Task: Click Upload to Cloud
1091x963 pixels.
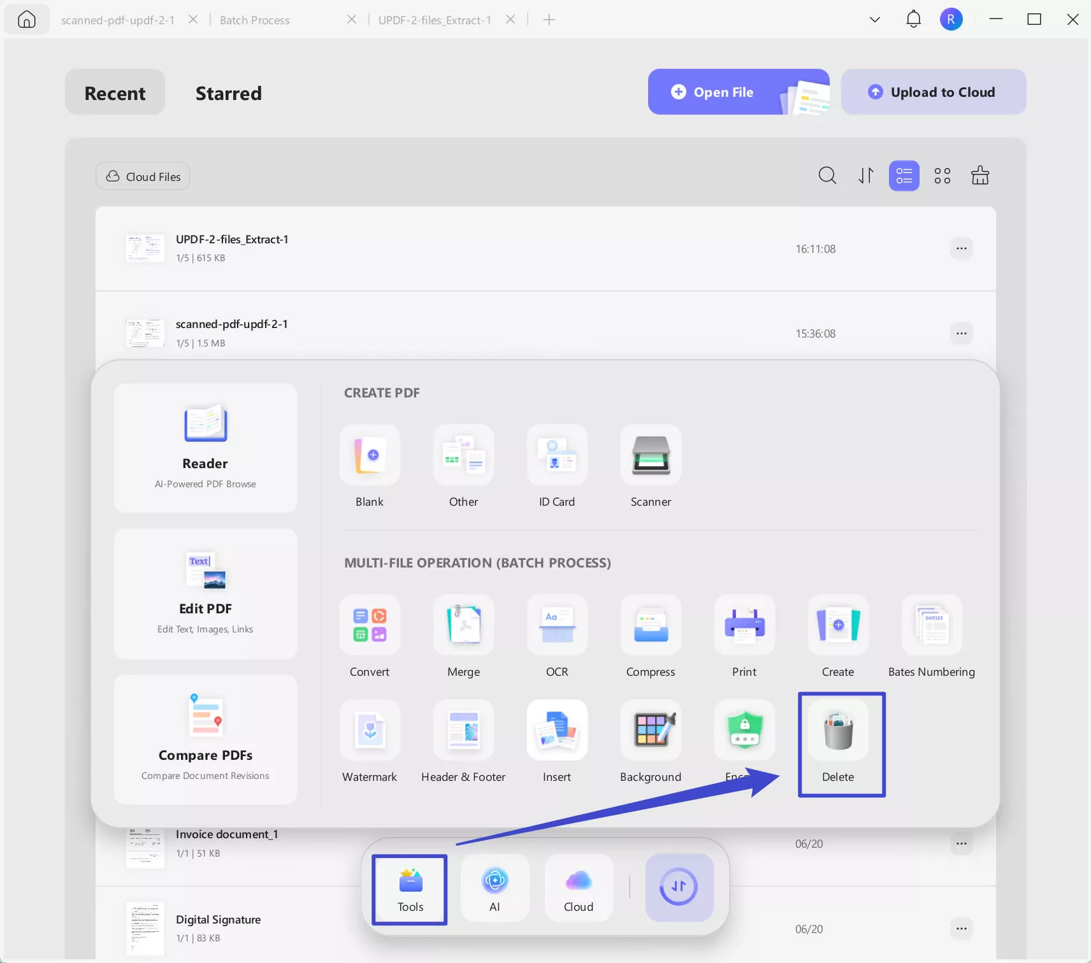Action: (934, 92)
